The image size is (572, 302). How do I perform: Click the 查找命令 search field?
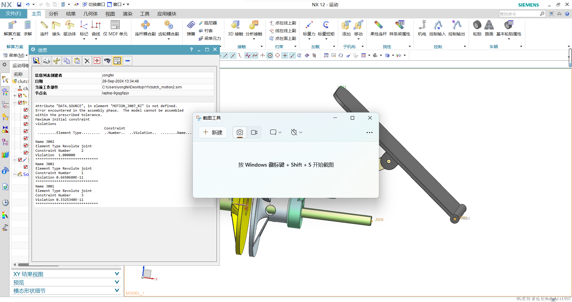pyautogui.click(x=520, y=14)
